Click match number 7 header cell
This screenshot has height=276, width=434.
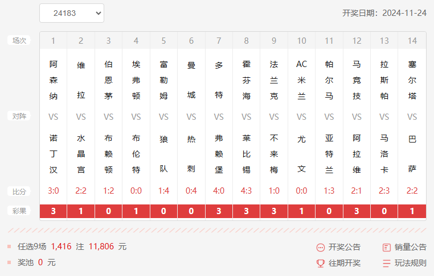tap(219, 40)
